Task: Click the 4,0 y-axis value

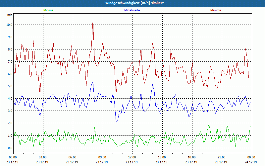Action: (10, 99)
